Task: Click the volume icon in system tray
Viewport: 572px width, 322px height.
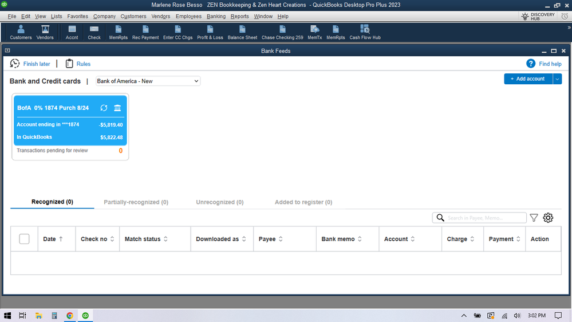Action: pyautogui.click(x=517, y=316)
